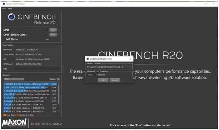Close the CINEBENCH Preferences dialog with X
This screenshot has width=219, height=130.
(130, 59)
